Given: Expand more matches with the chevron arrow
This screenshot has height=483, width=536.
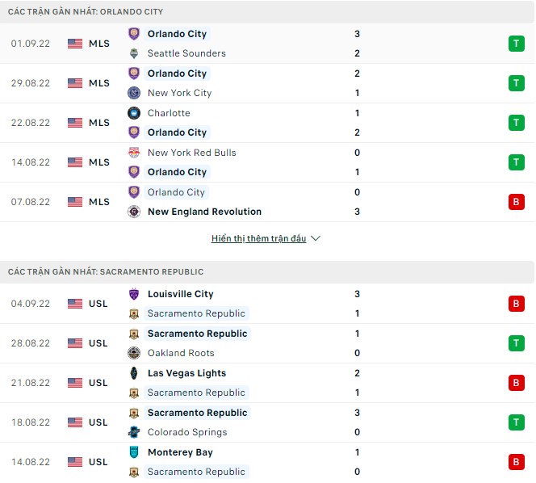Looking at the screenshot, I should (x=316, y=239).
